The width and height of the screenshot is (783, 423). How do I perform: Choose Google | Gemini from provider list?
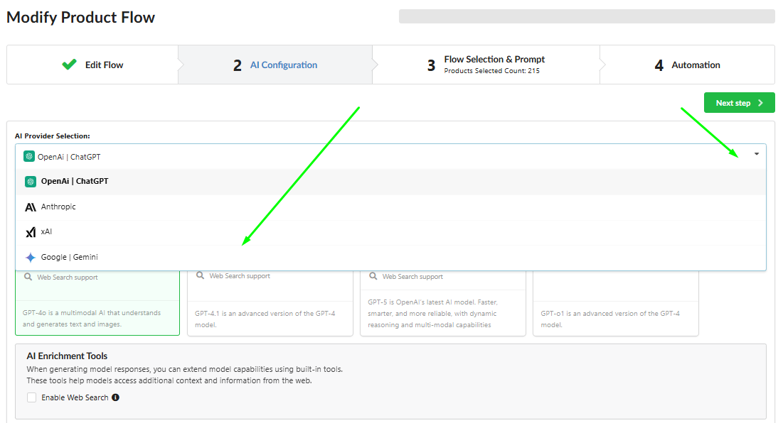tap(390, 257)
